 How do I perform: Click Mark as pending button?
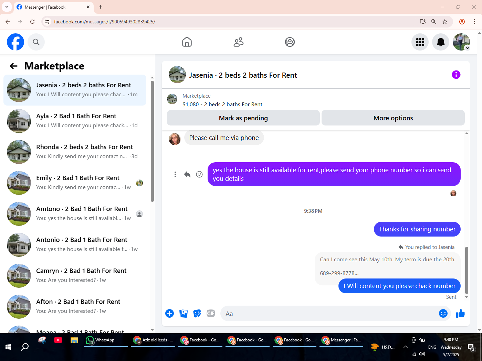pos(243,118)
